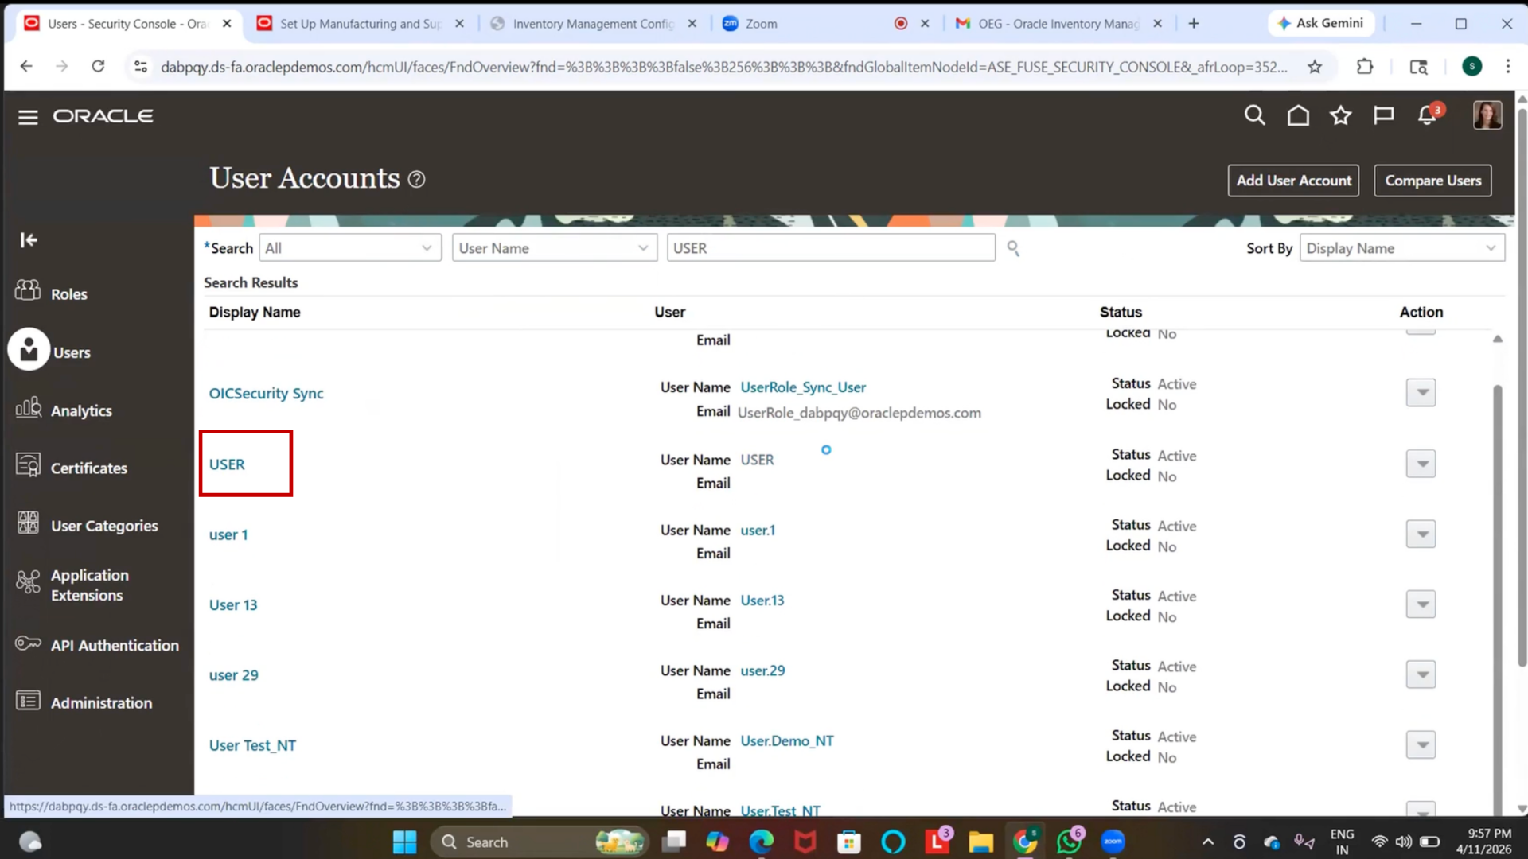Open action menu for User Test_NT row
This screenshot has width=1528, height=859.
click(1421, 745)
